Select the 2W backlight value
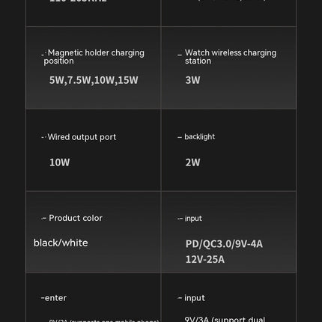Viewport: 322px width, 322px height. (x=192, y=162)
